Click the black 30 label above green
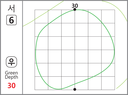This screenshot has width=128, height=95. tap(75, 6)
